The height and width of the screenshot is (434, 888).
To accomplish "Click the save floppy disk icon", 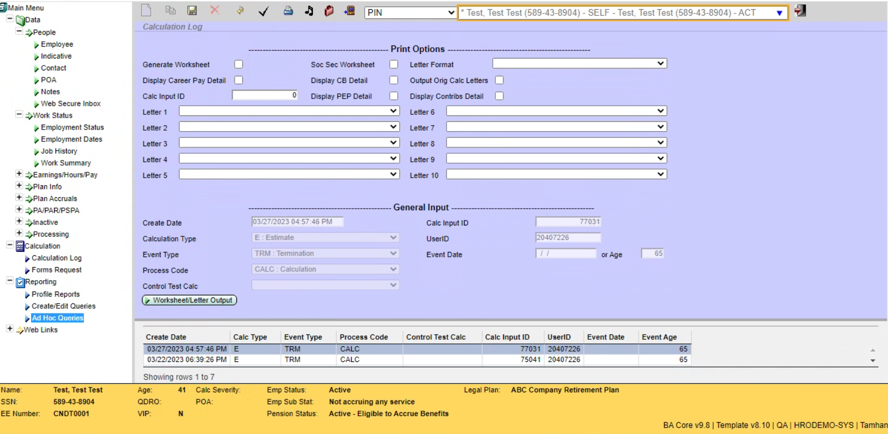I will tap(192, 11).
